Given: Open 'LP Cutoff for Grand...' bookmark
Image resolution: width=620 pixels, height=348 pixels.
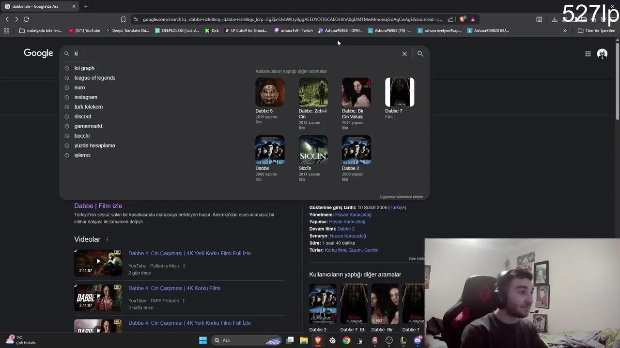Looking at the screenshot, I should pos(246,30).
